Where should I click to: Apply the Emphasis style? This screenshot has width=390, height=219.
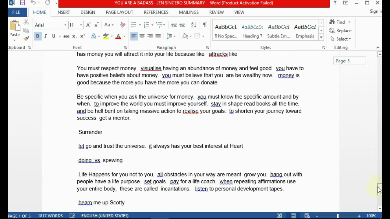[305, 31]
